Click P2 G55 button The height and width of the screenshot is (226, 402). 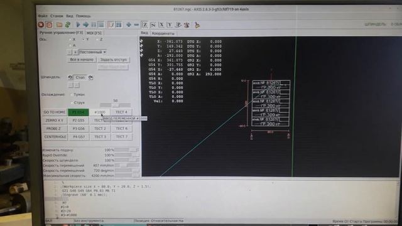coord(79,121)
